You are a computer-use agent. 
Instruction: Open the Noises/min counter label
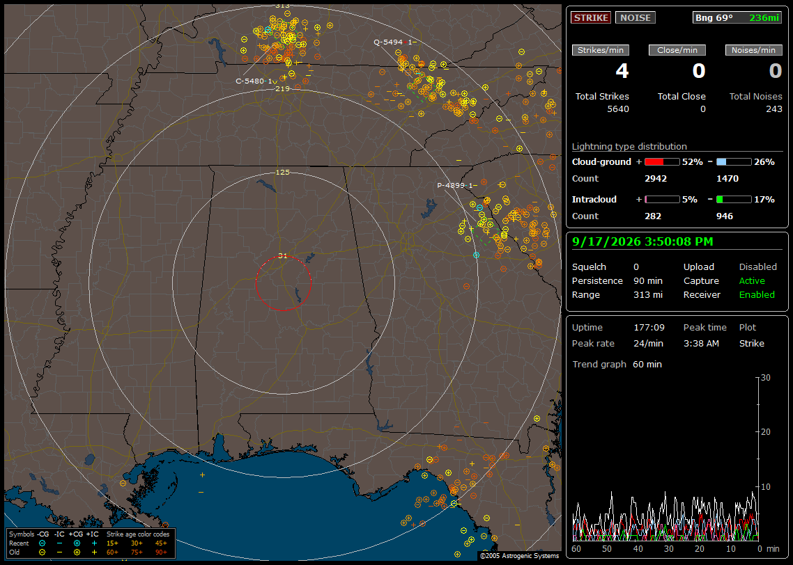tap(753, 50)
